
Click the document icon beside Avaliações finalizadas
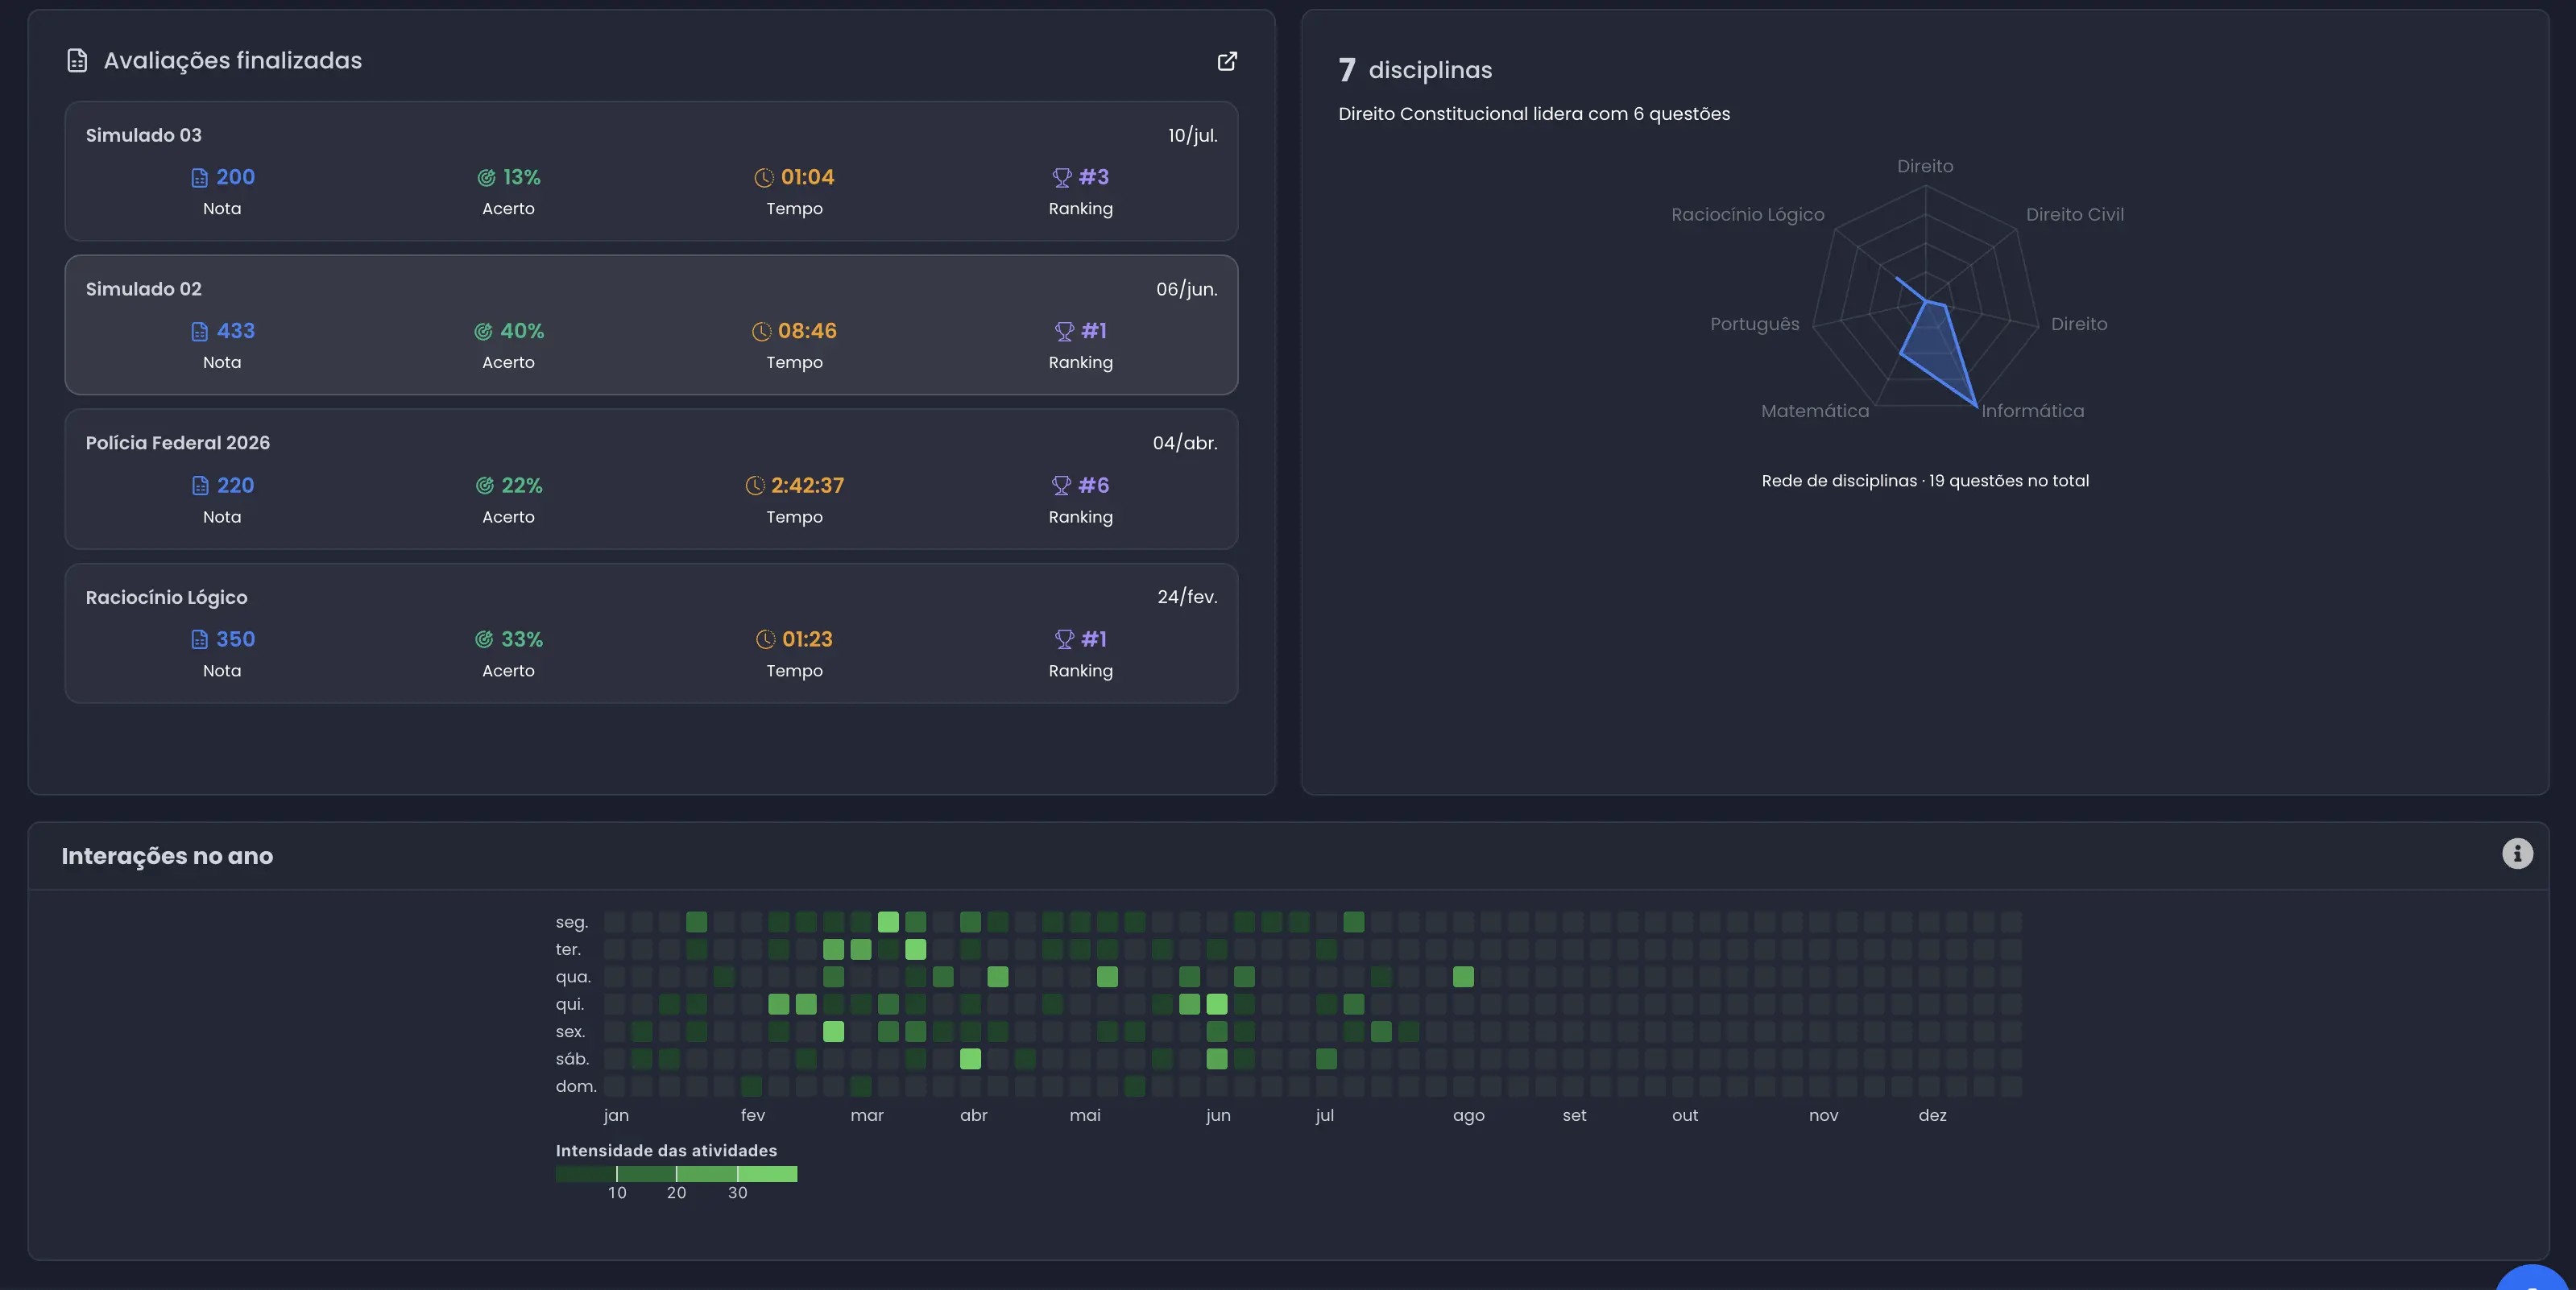click(77, 61)
